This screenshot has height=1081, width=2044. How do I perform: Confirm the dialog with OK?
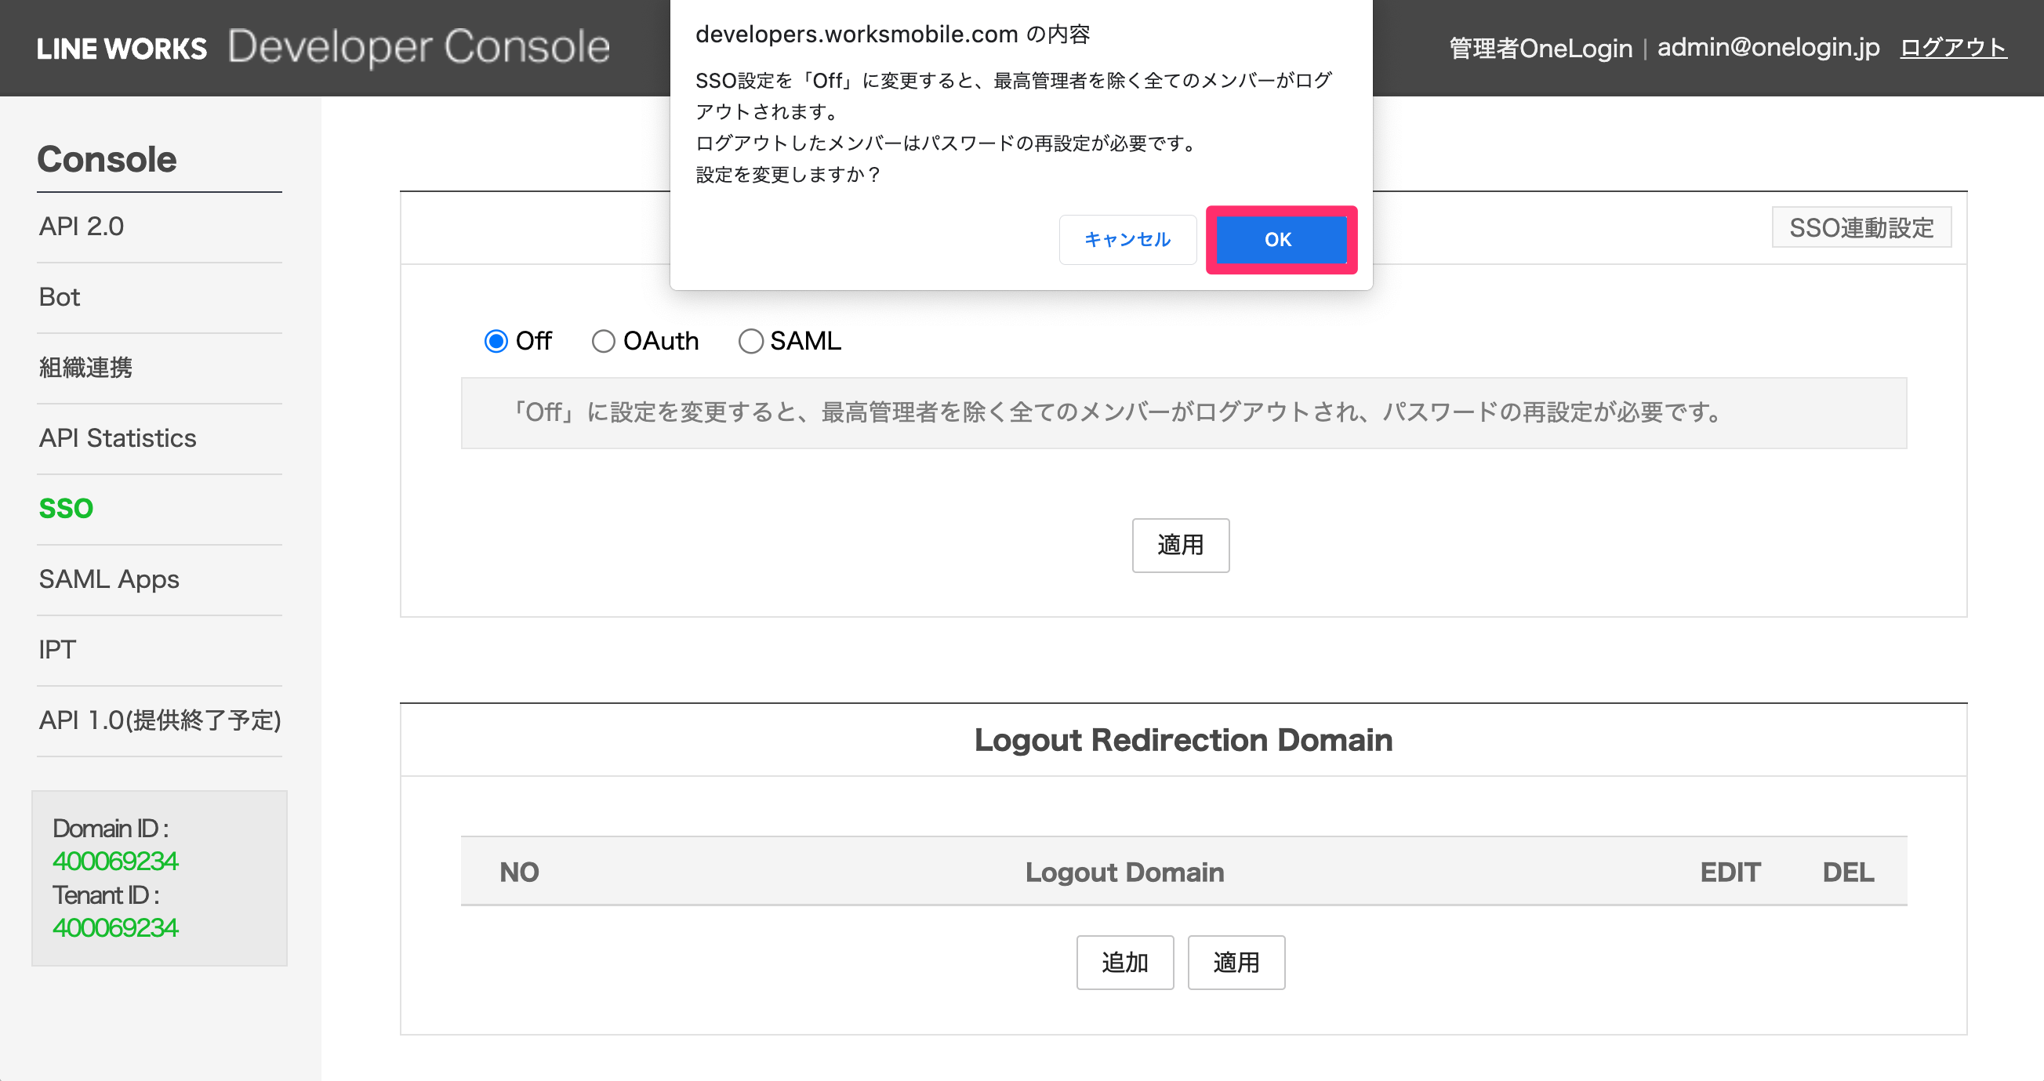(x=1280, y=240)
